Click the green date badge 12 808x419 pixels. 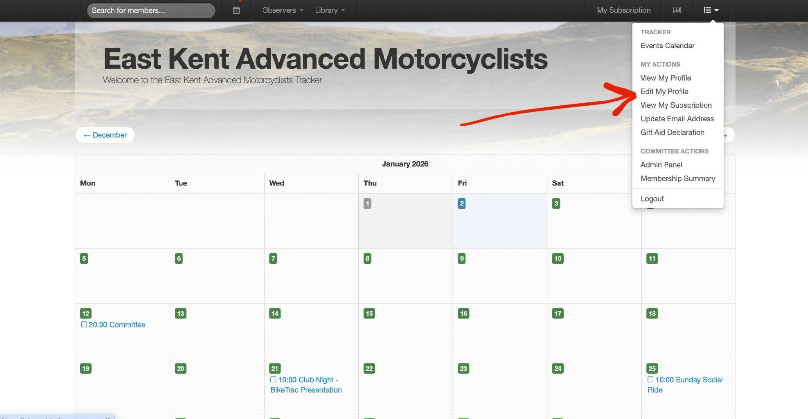[86, 313]
